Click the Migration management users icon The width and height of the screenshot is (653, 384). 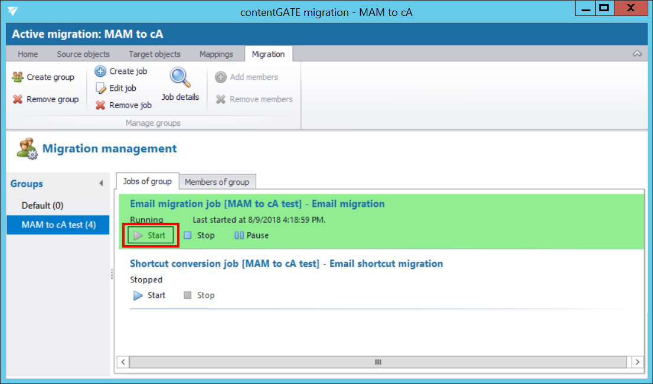[27, 149]
